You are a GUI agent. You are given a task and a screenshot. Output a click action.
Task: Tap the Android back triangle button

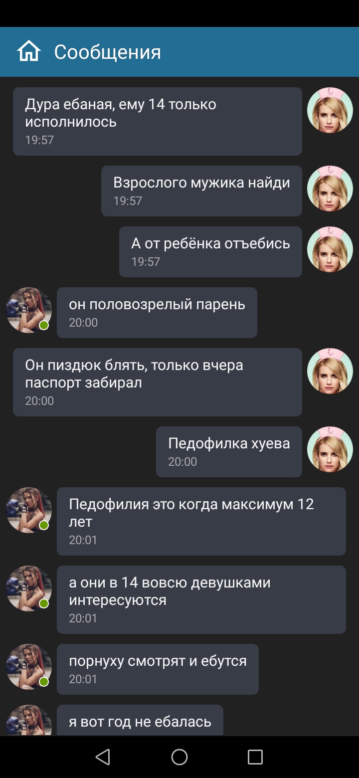(103, 757)
